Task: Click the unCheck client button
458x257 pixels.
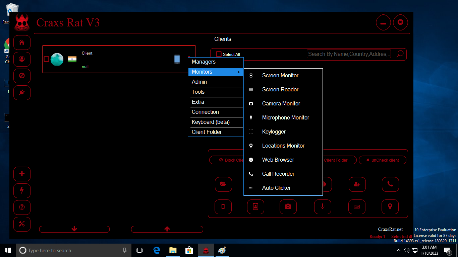Action: point(383,160)
